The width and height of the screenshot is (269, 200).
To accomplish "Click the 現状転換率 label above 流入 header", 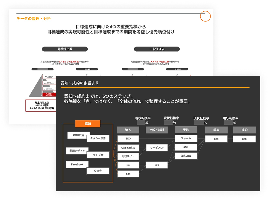I will [143, 118].
